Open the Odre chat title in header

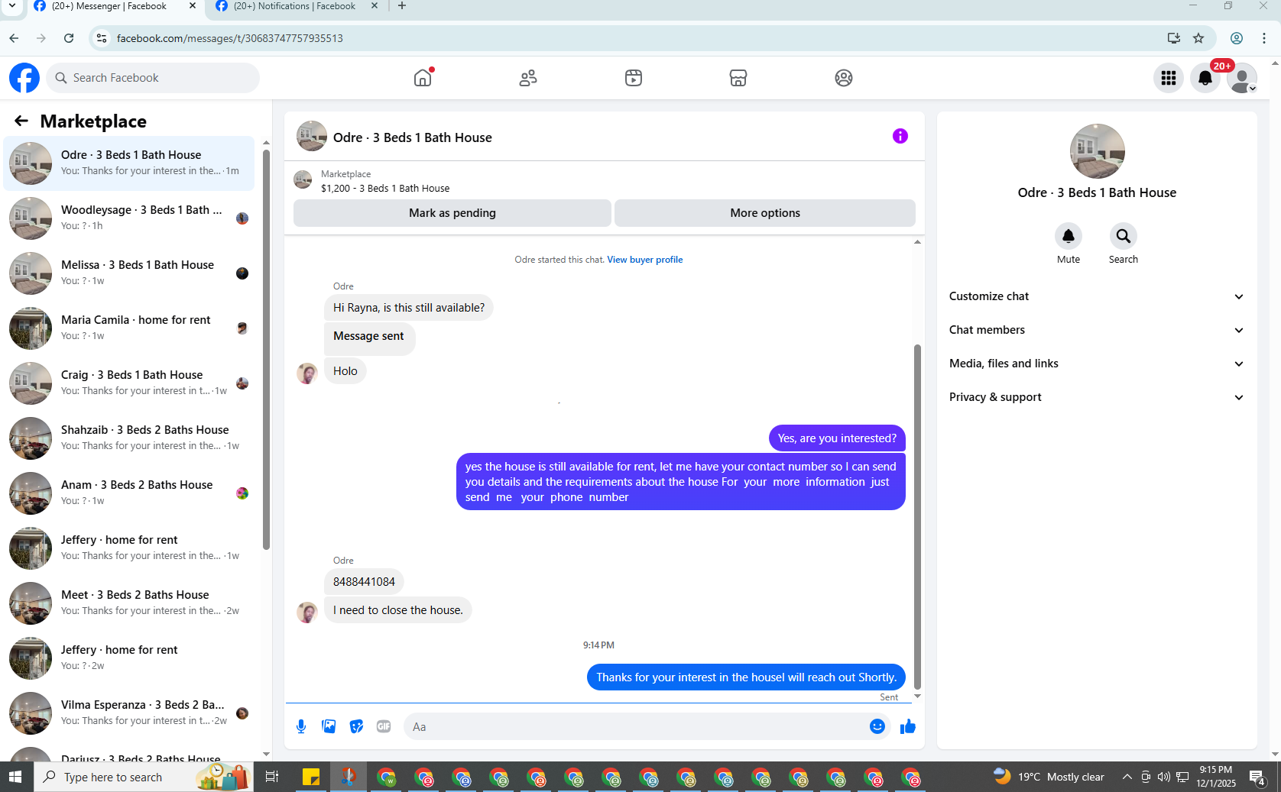click(413, 137)
